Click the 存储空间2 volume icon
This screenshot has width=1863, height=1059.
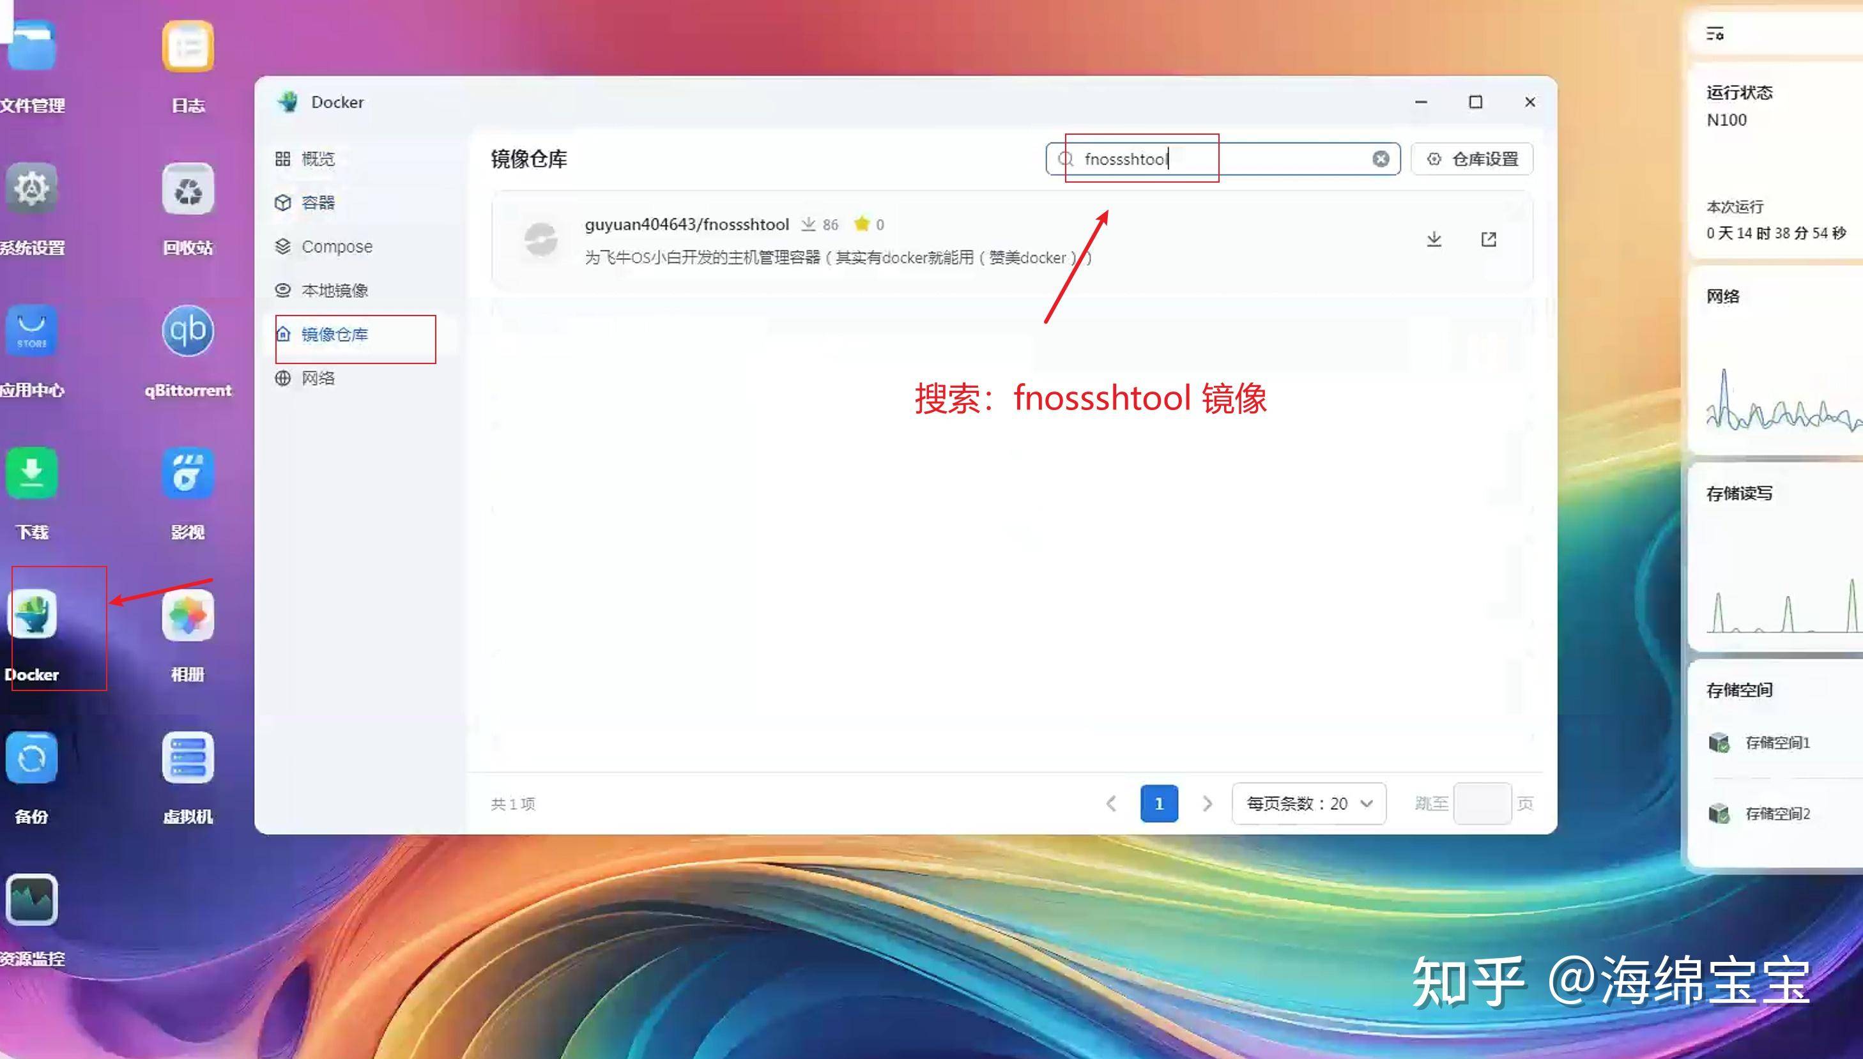tap(1718, 813)
